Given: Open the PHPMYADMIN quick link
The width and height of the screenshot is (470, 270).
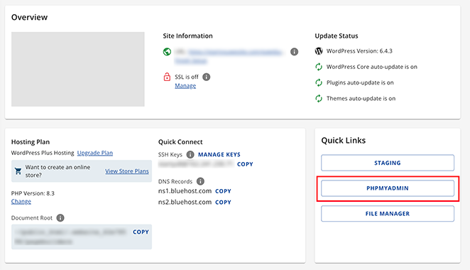Looking at the screenshot, I should pyautogui.click(x=388, y=188).
